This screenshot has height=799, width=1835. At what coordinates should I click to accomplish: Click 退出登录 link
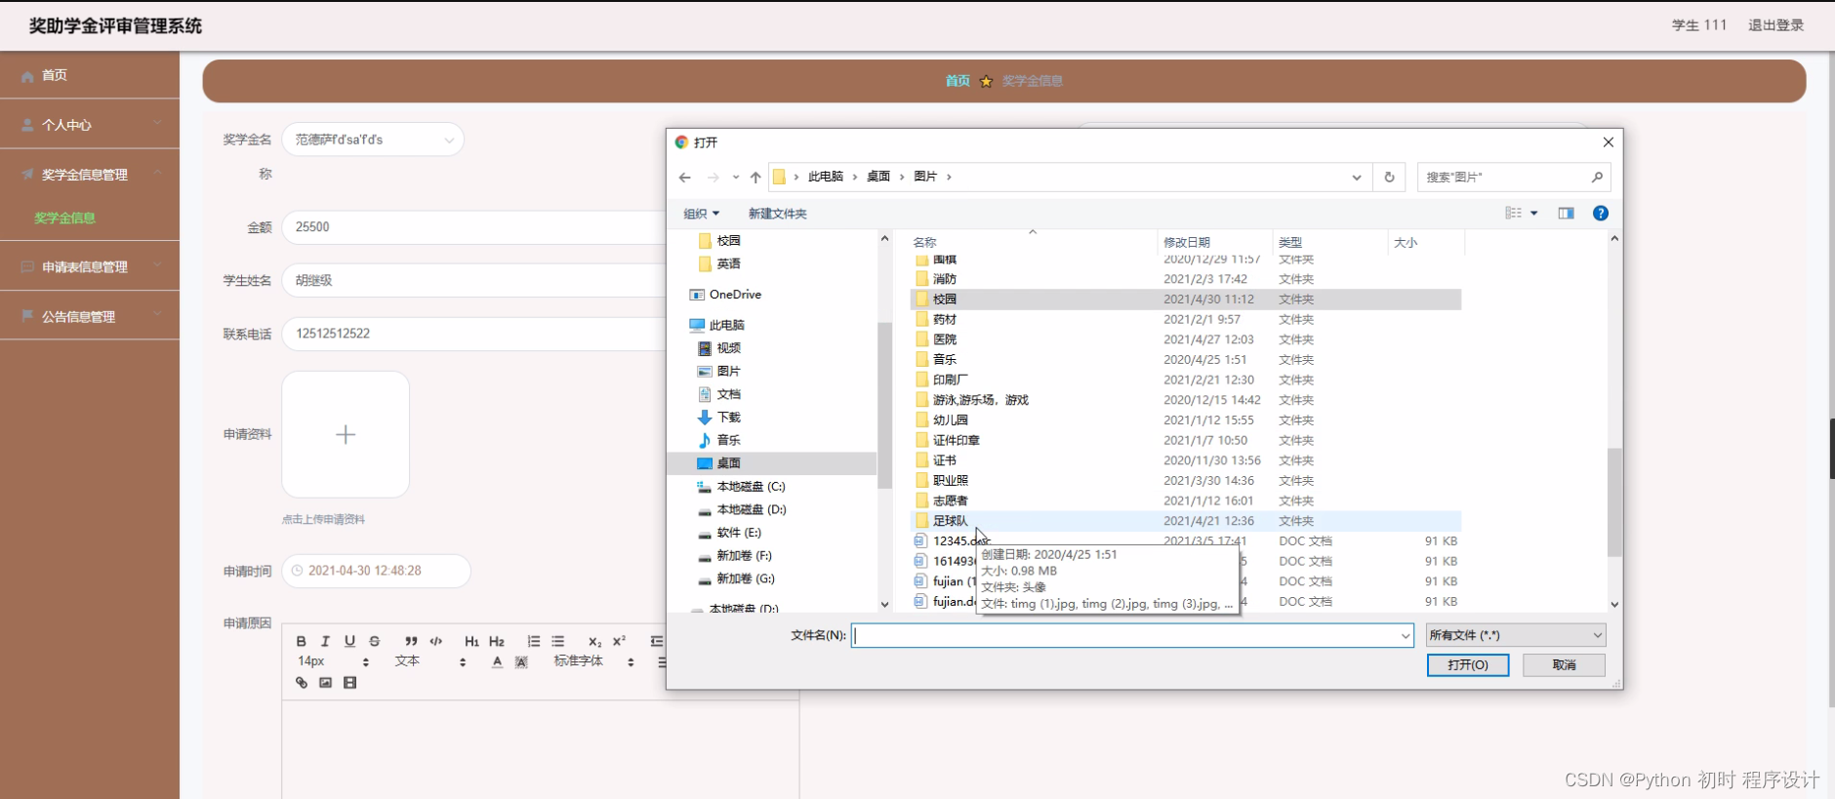(x=1775, y=25)
